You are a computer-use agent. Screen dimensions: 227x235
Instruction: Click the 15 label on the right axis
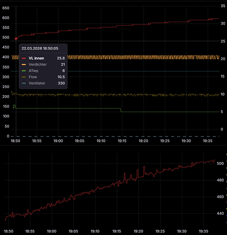pyautogui.click(x=223, y=76)
